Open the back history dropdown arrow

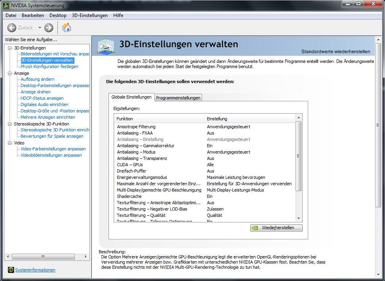tap(40, 28)
